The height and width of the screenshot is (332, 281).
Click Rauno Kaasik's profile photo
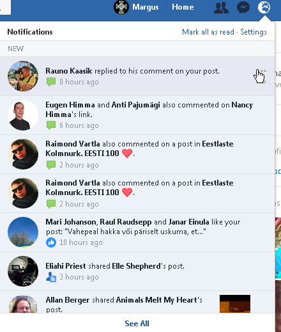(23, 76)
